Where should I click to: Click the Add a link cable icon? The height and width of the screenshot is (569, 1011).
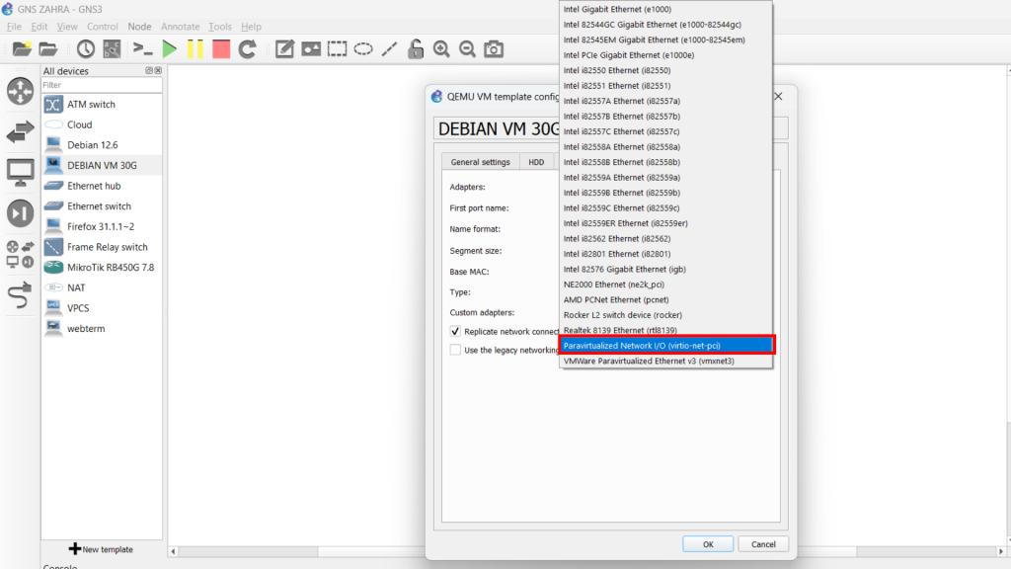[20, 294]
